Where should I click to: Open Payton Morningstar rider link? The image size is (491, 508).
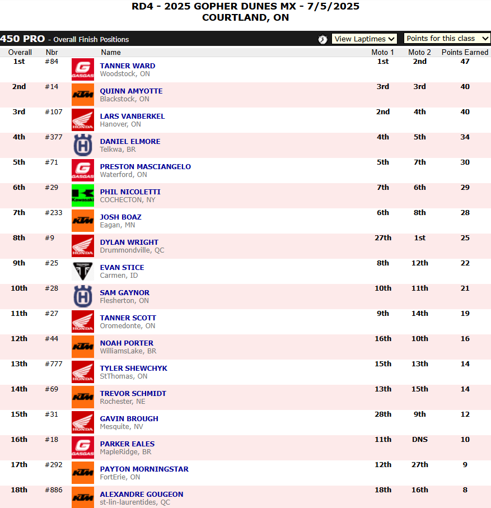(x=144, y=469)
